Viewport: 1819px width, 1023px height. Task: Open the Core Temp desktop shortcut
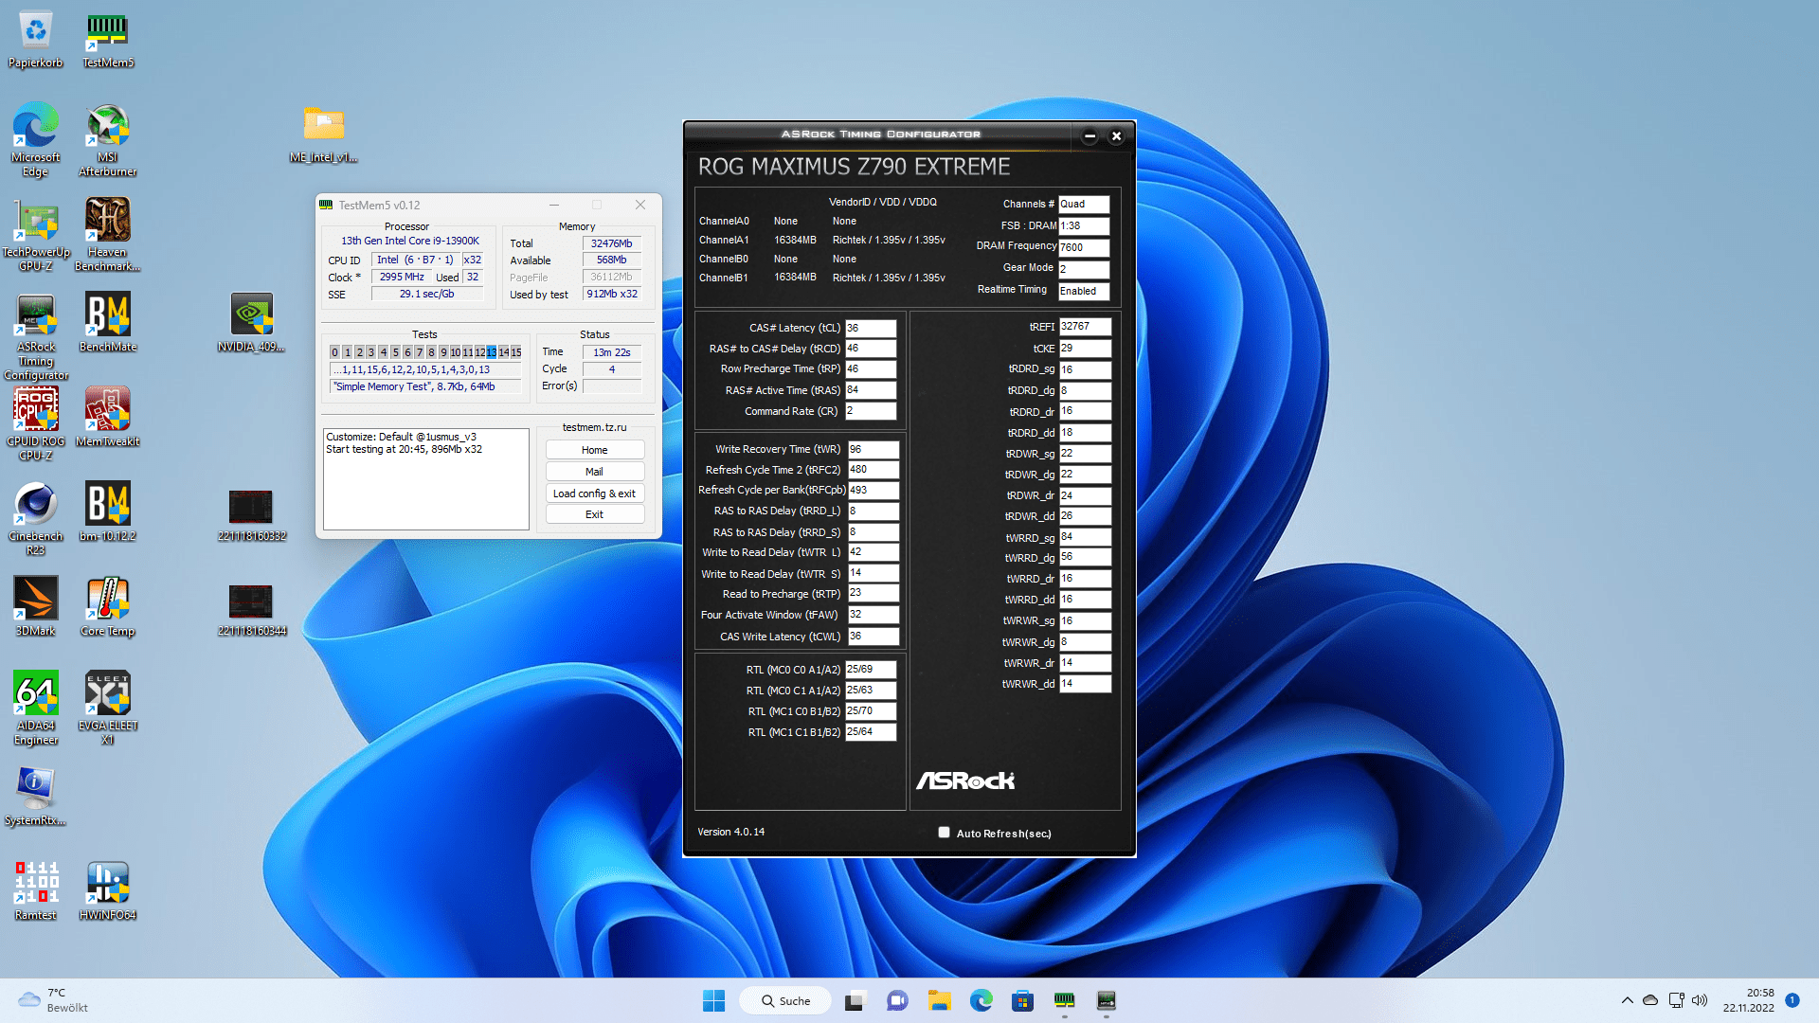pyautogui.click(x=107, y=607)
